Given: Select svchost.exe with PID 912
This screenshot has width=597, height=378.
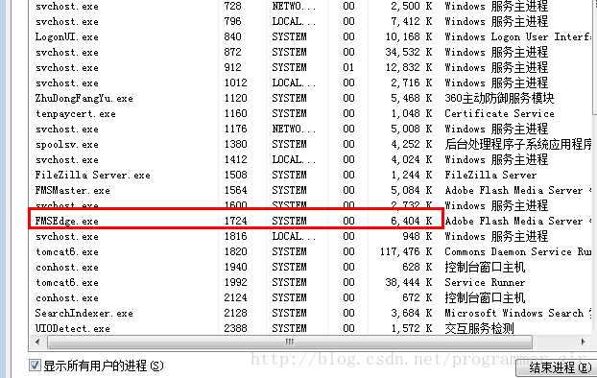Looking at the screenshot, I should tap(66, 68).
